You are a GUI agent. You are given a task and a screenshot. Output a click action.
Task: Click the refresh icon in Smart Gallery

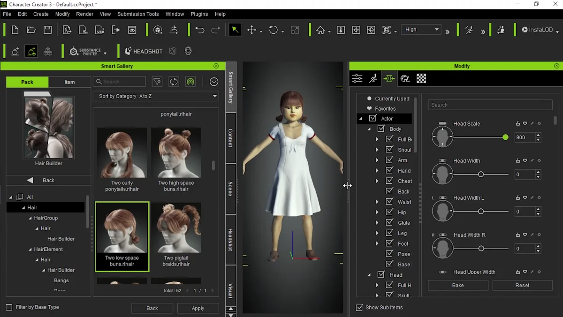click(x=174, y=82)
